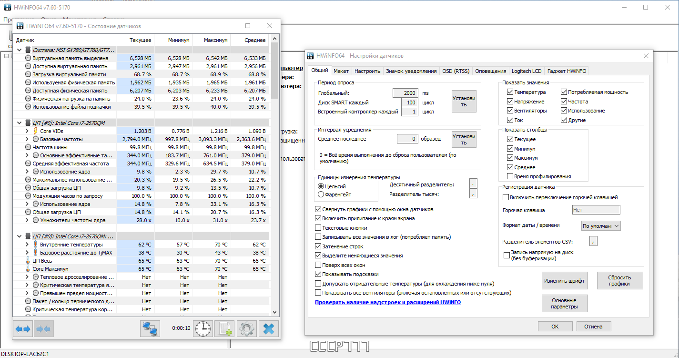Open the Гаджет HWiNFO tab
679x358 pixels.
pos(567,71)
